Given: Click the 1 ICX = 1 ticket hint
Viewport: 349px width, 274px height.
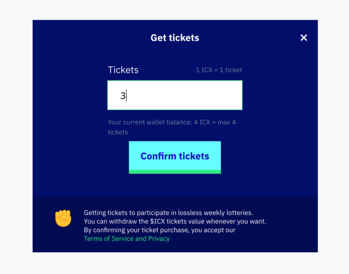Looking at the screenshot, I should click(x=219, y=70).
